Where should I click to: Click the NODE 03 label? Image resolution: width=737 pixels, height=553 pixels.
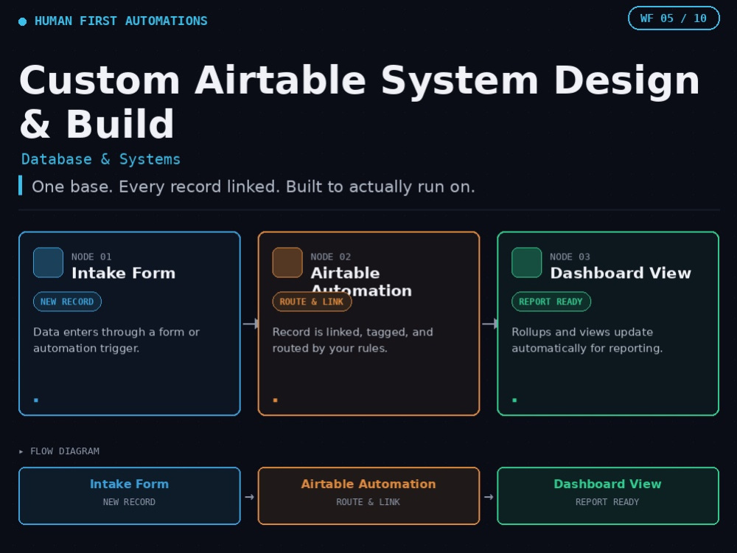(570, 257)
